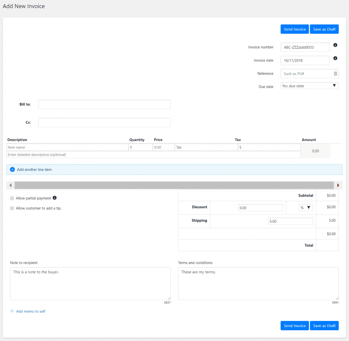349x341 pixels.
Task: Enable the Allow partial payment checkbox
Action: coord(12,198)
